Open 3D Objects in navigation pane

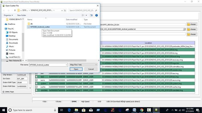[x=13, y=32]
